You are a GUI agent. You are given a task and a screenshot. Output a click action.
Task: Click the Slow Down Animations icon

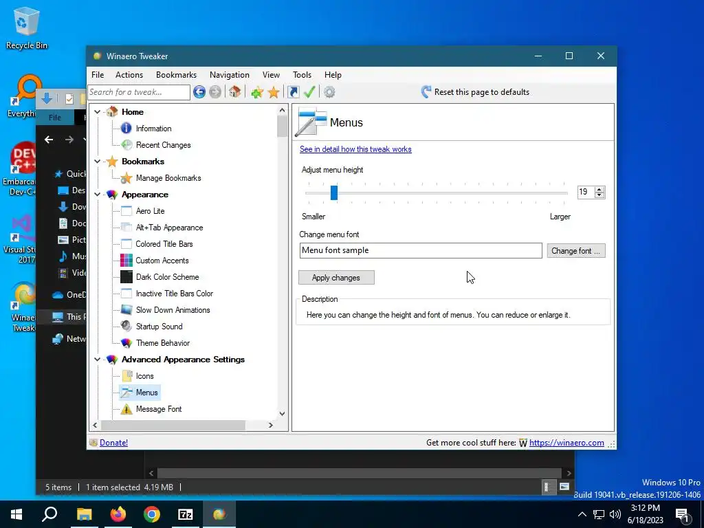point(126,310)
